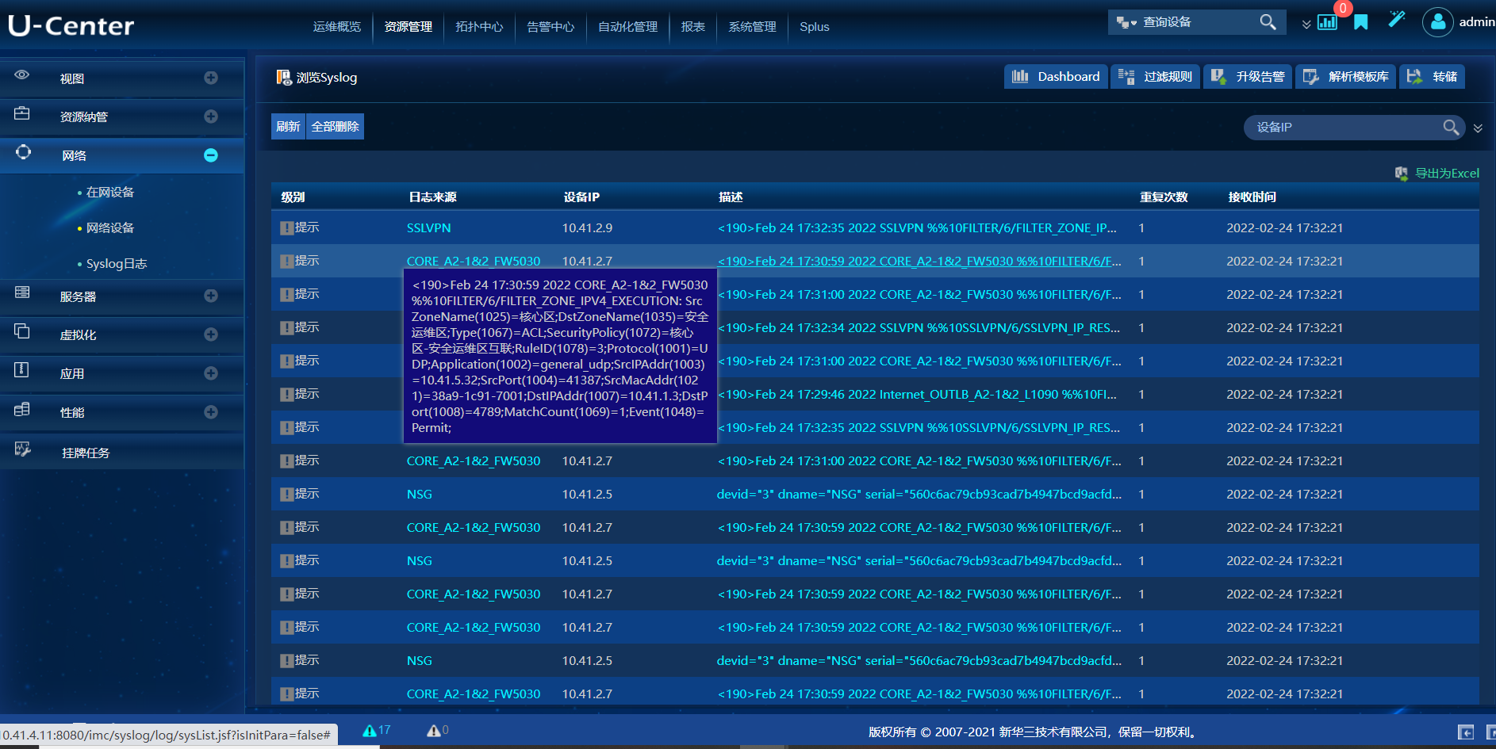
Task: Click the 刷新 refresh button
Action: coord(288,127)
